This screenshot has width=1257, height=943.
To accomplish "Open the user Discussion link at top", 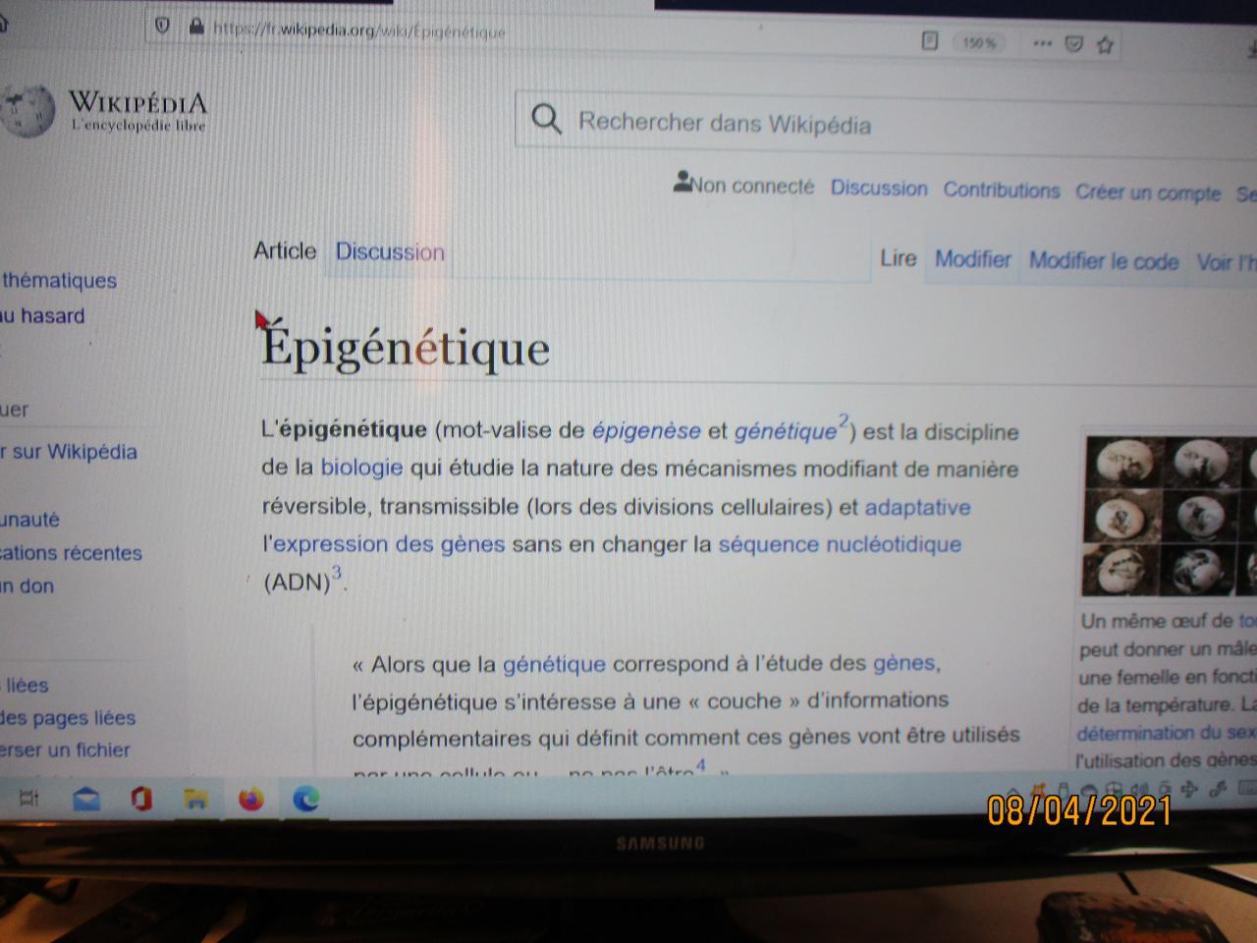I will point(879,188).
